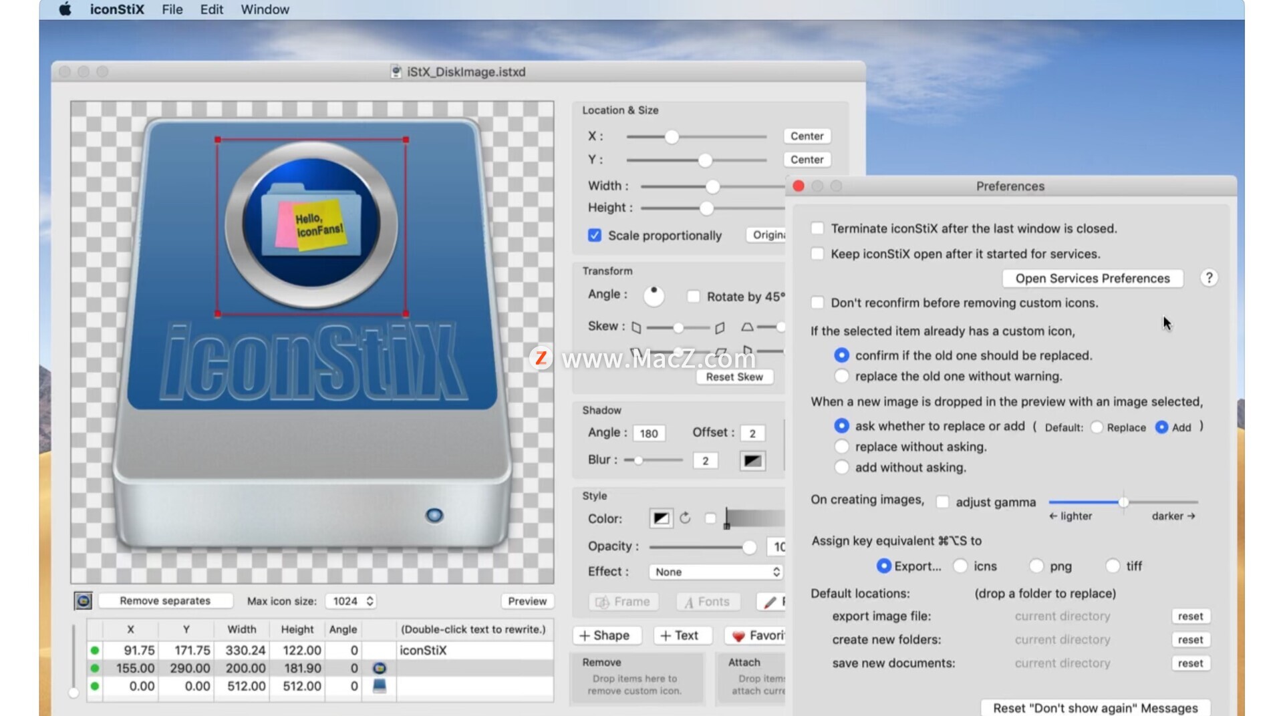The height and width of the screenshot is (716, 1283).
Task: Enable Terminate iconStiX after last window closed
Action: tap(817, 228)
